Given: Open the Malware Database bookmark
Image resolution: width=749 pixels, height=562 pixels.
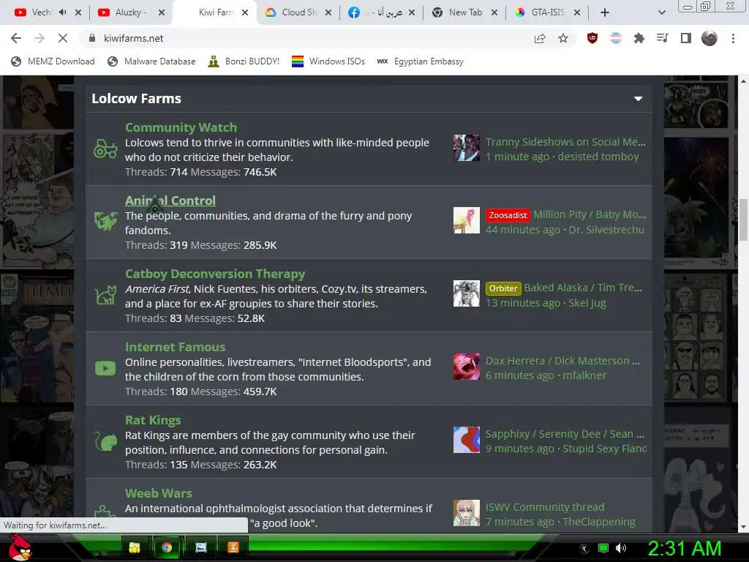Looking at the screenshot, I should coord(152,61).
